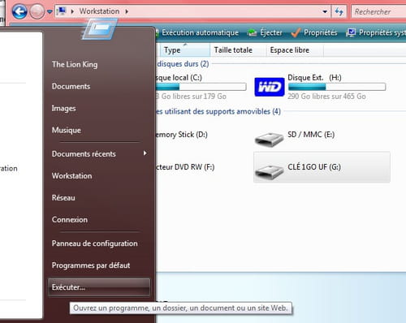The height and width of the screenshot is (323, 406).
Task: Expand the Documents récents submenu arrow
Action: coord(145,153)
